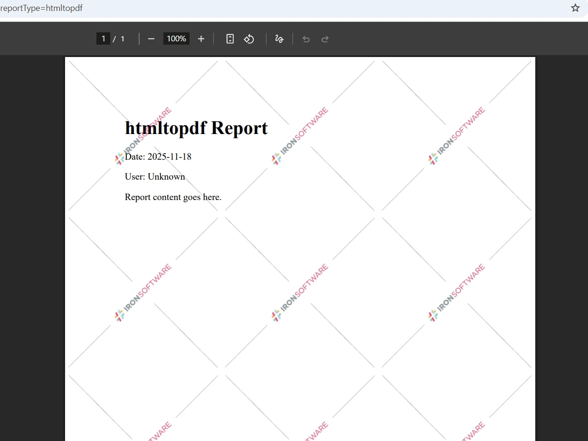Rotate the PDF counterclockwise

pos(249,38)
